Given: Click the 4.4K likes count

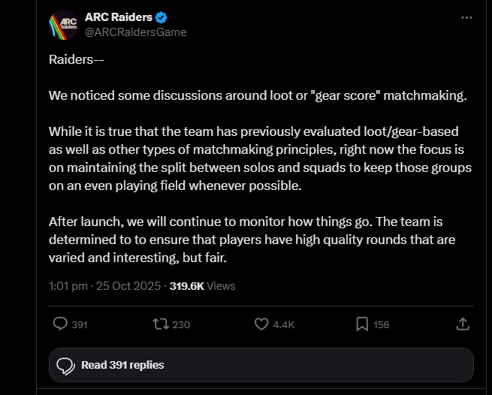Looking at the screenshot, I should pos(284,325).
